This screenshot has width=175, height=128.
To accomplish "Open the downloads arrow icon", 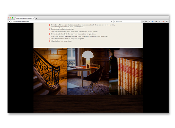I will coord(153,22).
